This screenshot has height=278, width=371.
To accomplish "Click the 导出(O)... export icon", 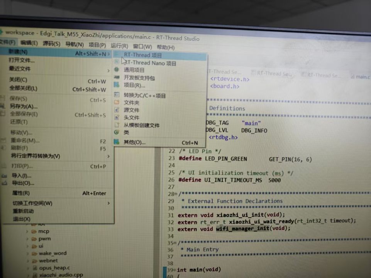I will [5, 183].
